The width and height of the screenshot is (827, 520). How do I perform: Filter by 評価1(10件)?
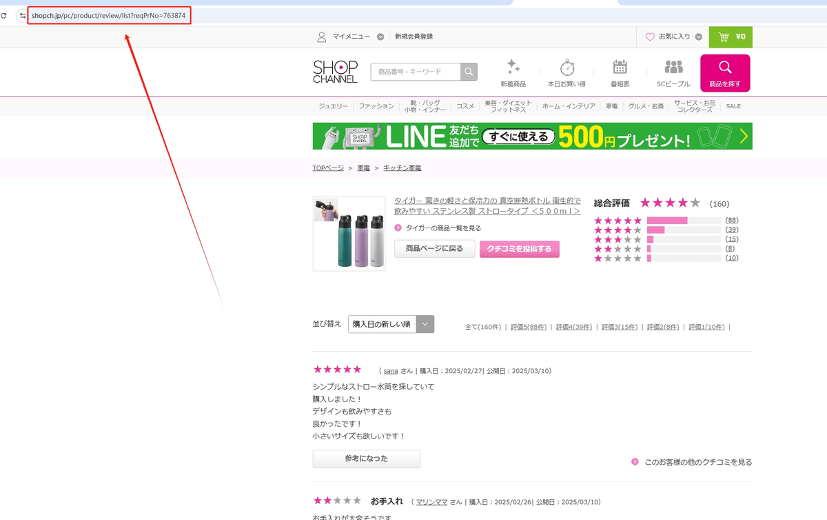click(x=706, y=327)
